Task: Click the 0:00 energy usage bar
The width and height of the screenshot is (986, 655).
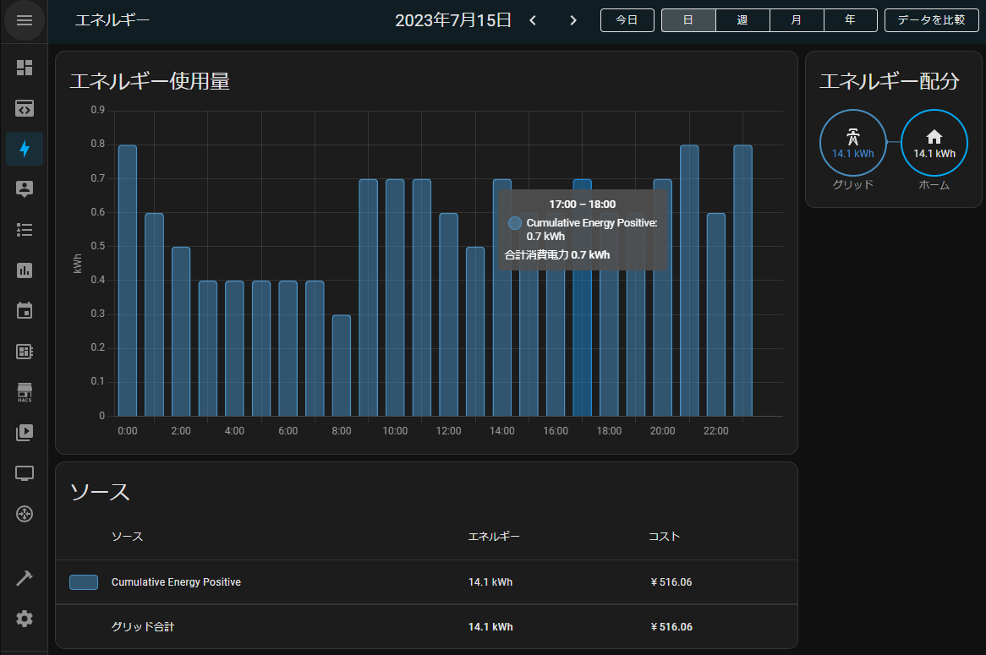Action: click(x=128, y=281)
